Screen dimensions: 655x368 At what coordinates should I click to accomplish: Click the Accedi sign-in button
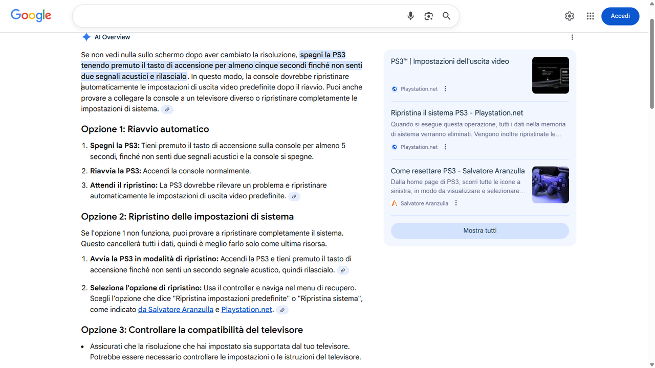pos(620,16)
